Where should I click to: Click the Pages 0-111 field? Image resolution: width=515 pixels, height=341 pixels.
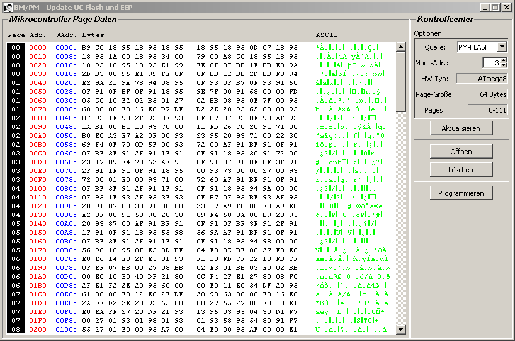[x=487, y=109]
